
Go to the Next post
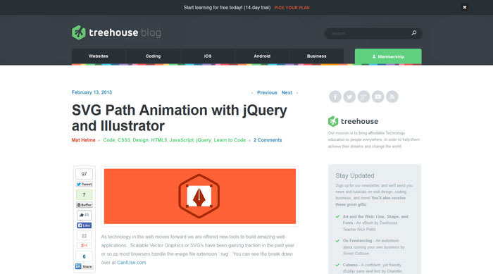coord(287,93)
